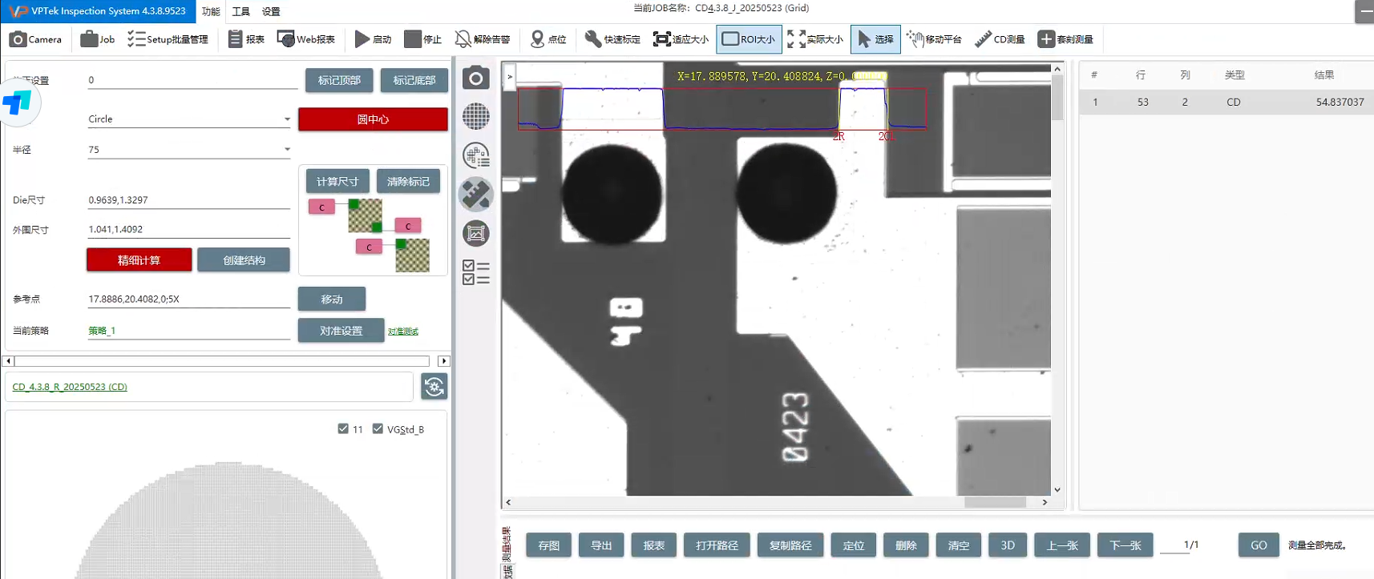1374x579 pixels.
Task: Click the image vertical scrollbar thumb
Action: [1057, 99]
